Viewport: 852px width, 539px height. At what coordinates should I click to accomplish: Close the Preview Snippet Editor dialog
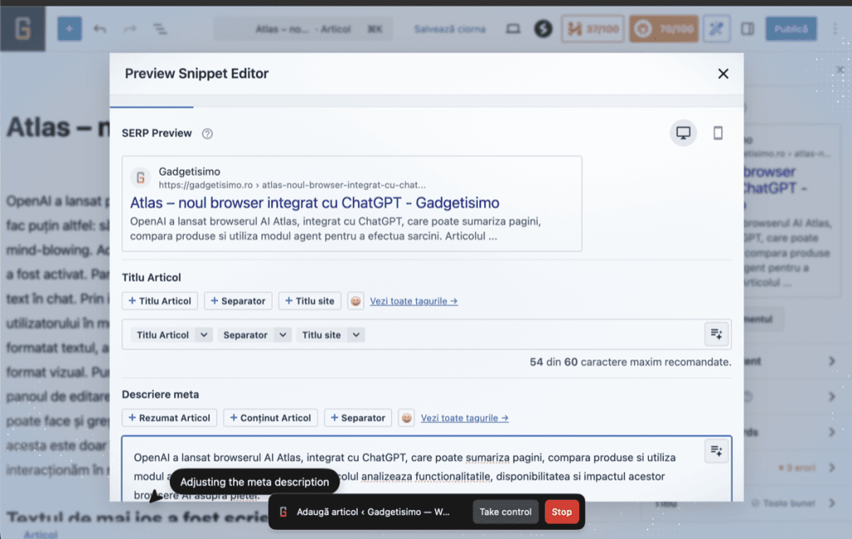click(x=723, y=74)
